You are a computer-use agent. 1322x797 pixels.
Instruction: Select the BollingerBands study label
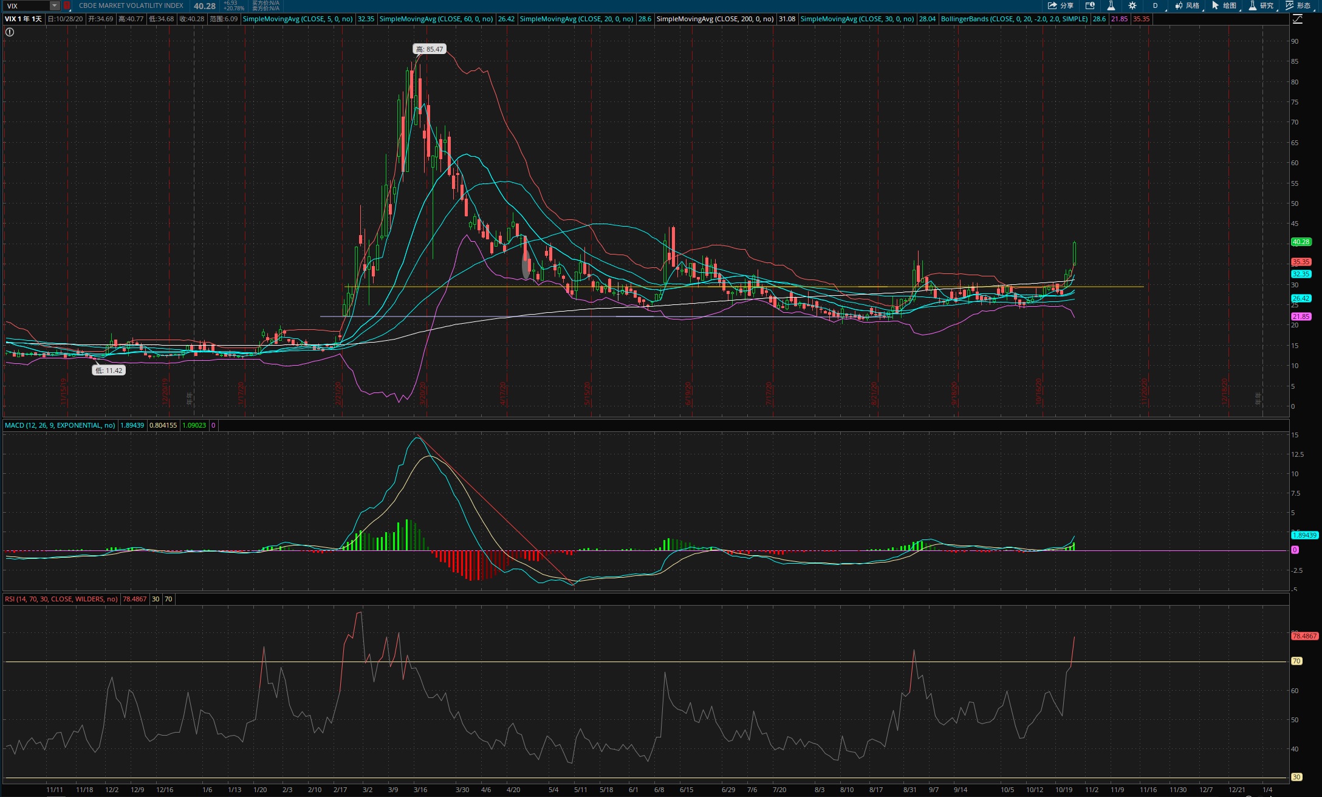tap(1015, 19)
